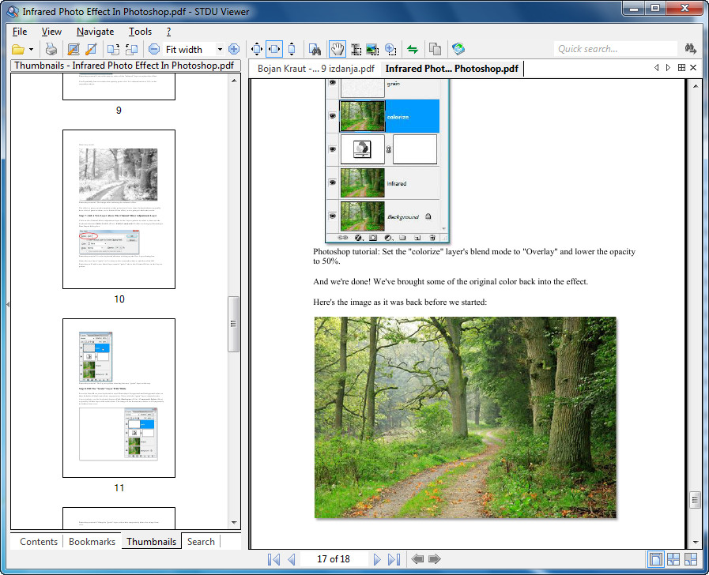Viewport: 709px width, 575px height.
Task: Rotate the page right
Action: (131, 49)
